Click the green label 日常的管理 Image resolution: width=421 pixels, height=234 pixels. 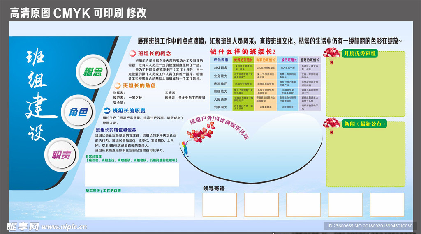coord(94,156)
